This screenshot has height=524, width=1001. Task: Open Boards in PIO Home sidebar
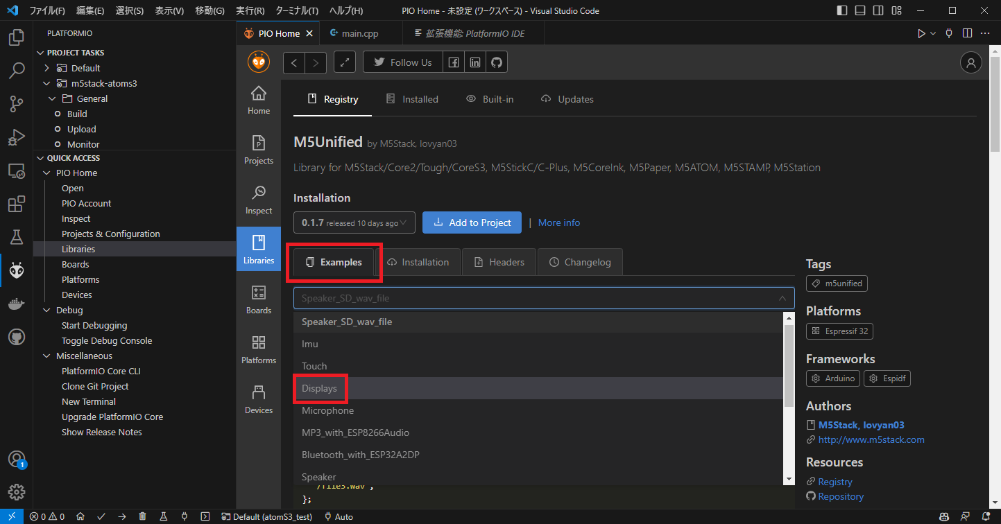(x=258, y=299)
